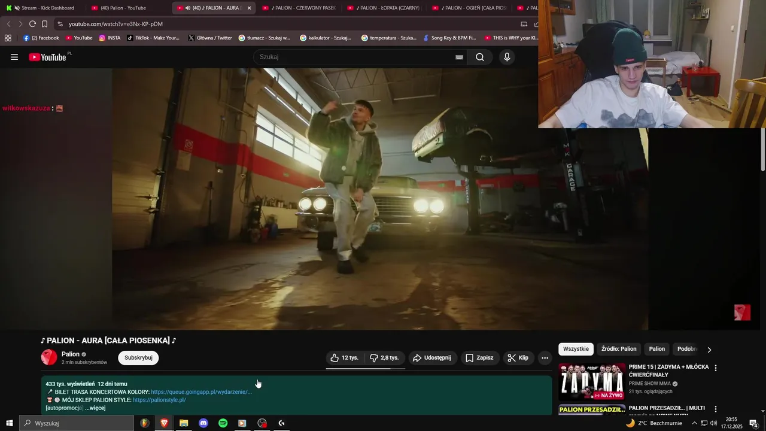
Task: Bookmark this page with the bookmark icon
Action: tap(44, 24)
